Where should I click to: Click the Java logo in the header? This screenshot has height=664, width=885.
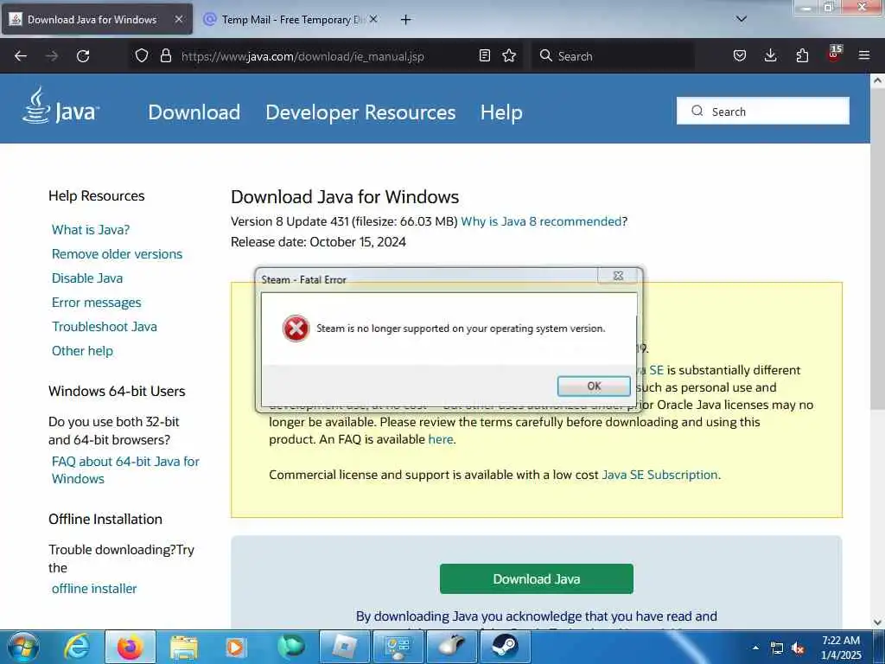click(x=61, y=105)
